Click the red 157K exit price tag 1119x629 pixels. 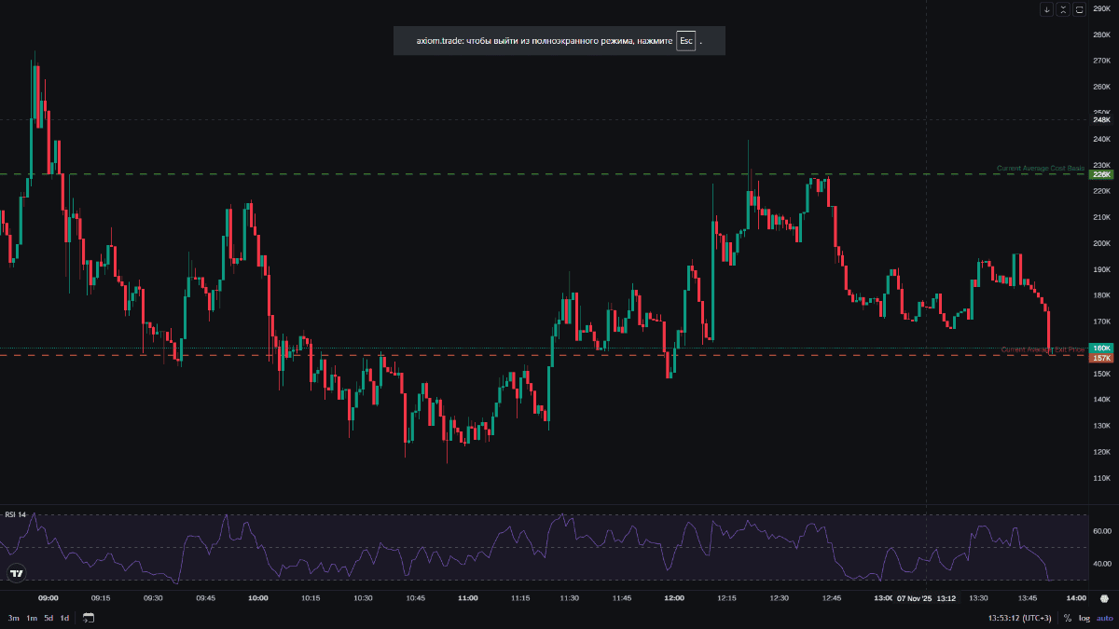point(1101,358)
